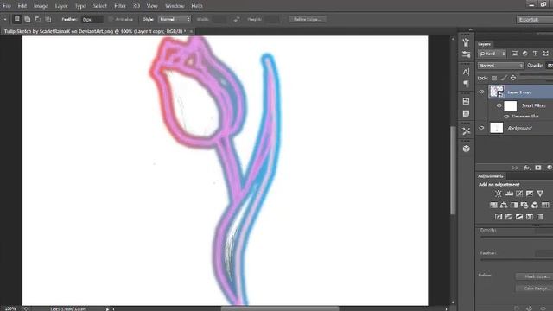Image resolution: width=553 pixels, height=311 pixels.
Task: Open File menu
Action: tap(7, 6)
